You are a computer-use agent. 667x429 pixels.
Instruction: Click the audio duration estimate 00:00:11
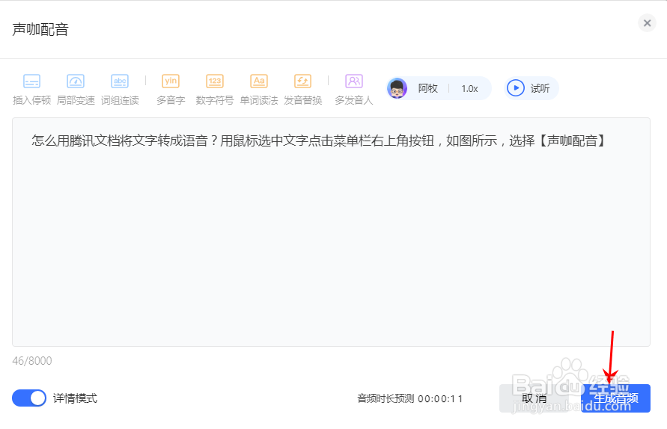(440, 399)
